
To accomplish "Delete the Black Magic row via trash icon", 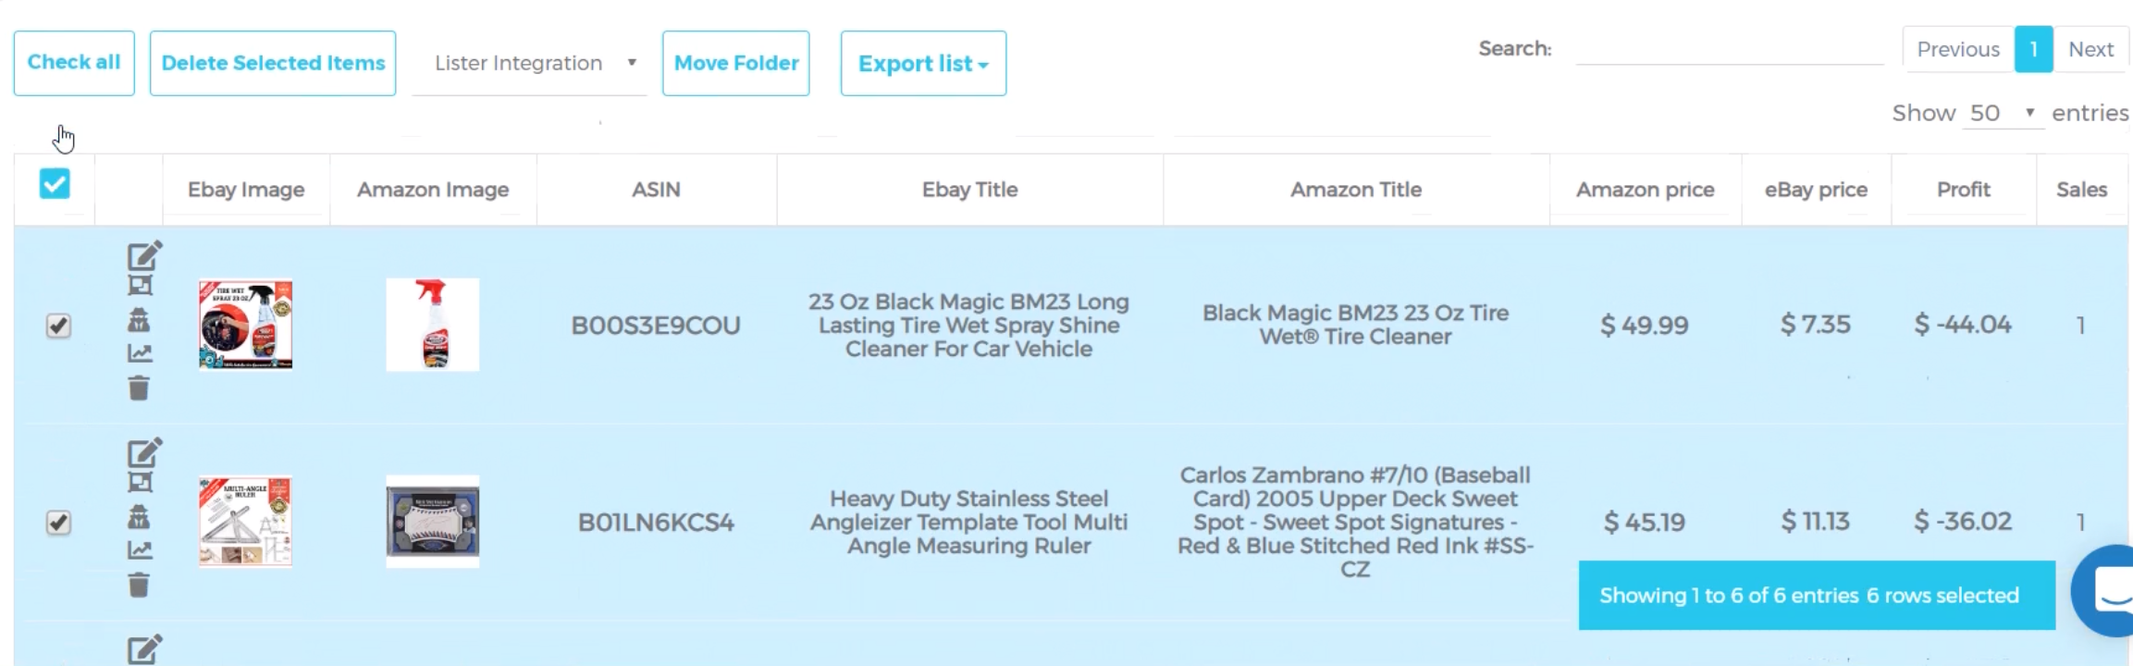I will click(139, 388).
